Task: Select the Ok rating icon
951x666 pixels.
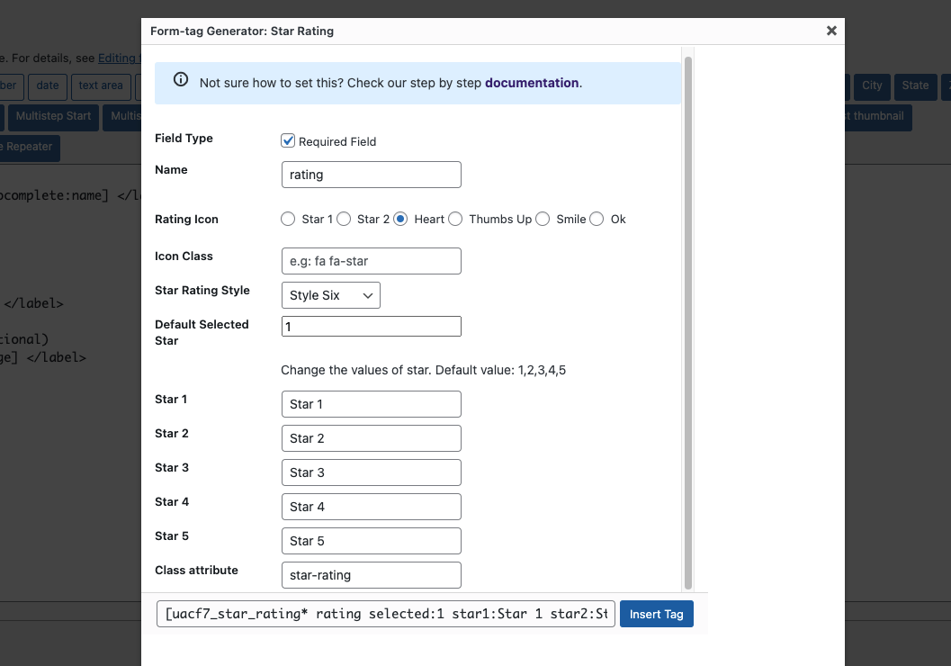Action: point(597,219)
